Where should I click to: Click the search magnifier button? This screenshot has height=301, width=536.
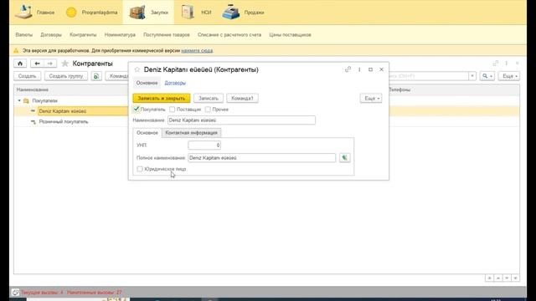tap(487, 76)
